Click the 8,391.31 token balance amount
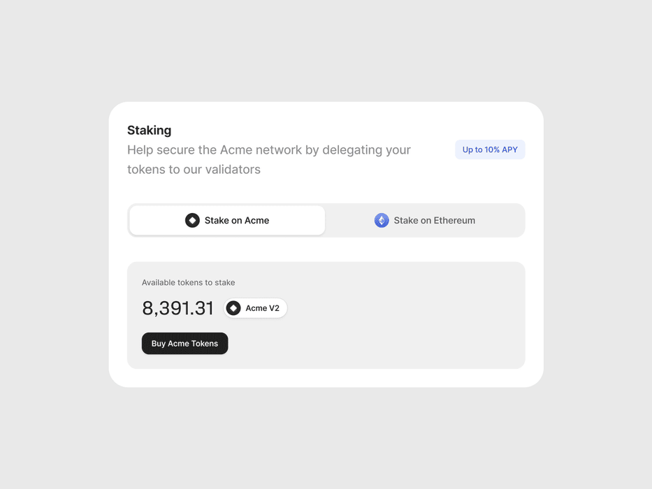Screen dimensions: 652x489 click(178, 308)
